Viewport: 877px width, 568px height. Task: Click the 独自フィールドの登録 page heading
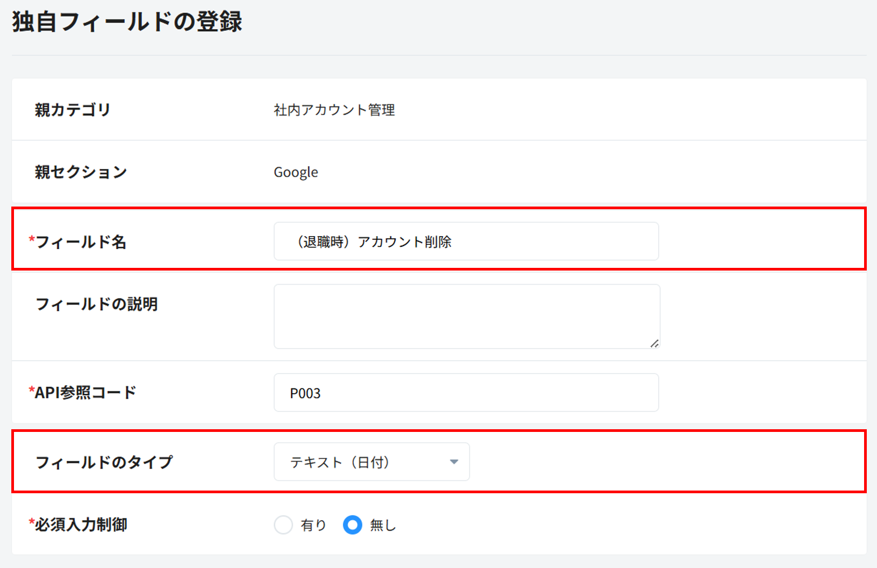point(127,23)
